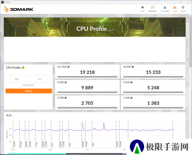This screenshot has width=192, height=155.
Task: Click the score bar under 19 218
Action: click(x=87, y=77)
